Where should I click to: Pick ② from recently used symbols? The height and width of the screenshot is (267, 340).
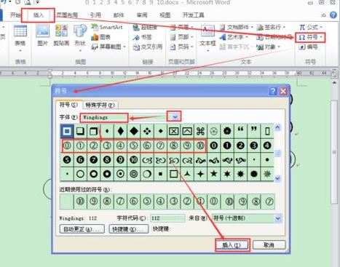tap(187, 202)
